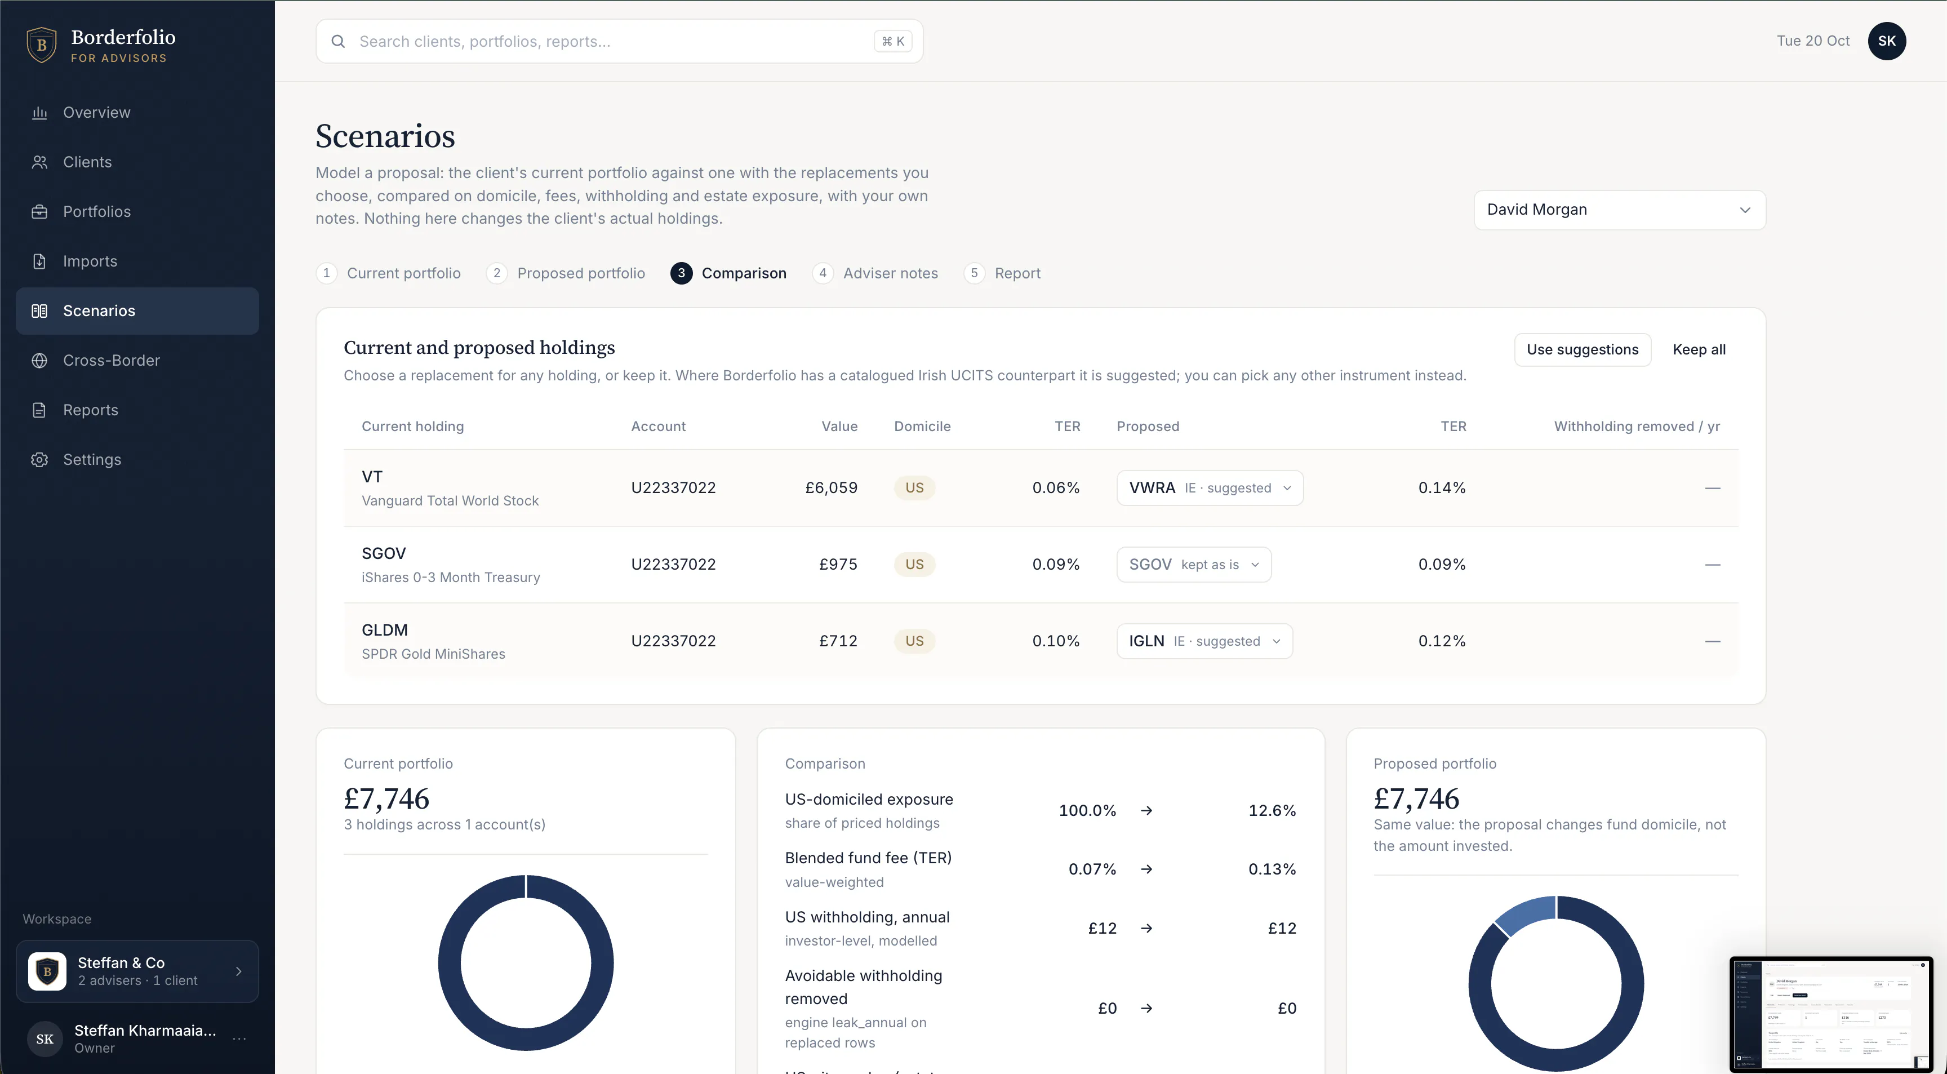The height and width of the screenshot is (1074, 1947).
Task: Click the Settings gear icon
Action: tap(39, 460)
